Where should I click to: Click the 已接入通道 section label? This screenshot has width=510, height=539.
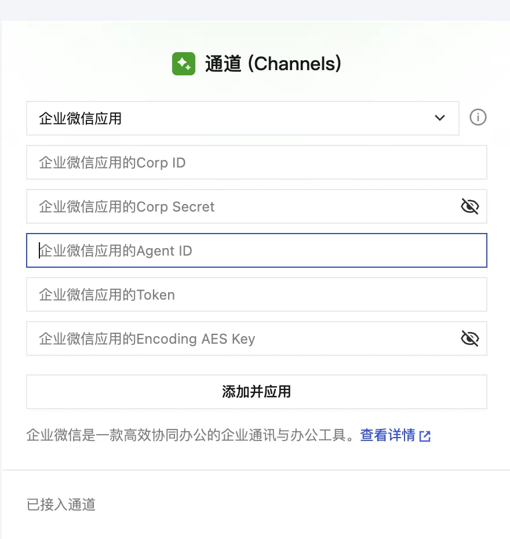tap(61, 505)
